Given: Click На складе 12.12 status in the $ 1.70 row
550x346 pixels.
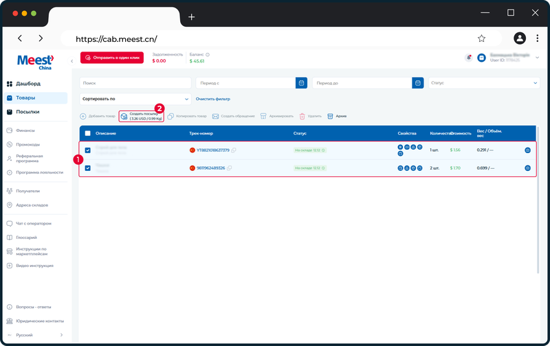Looking at the screenshot, I should (310, 168).
